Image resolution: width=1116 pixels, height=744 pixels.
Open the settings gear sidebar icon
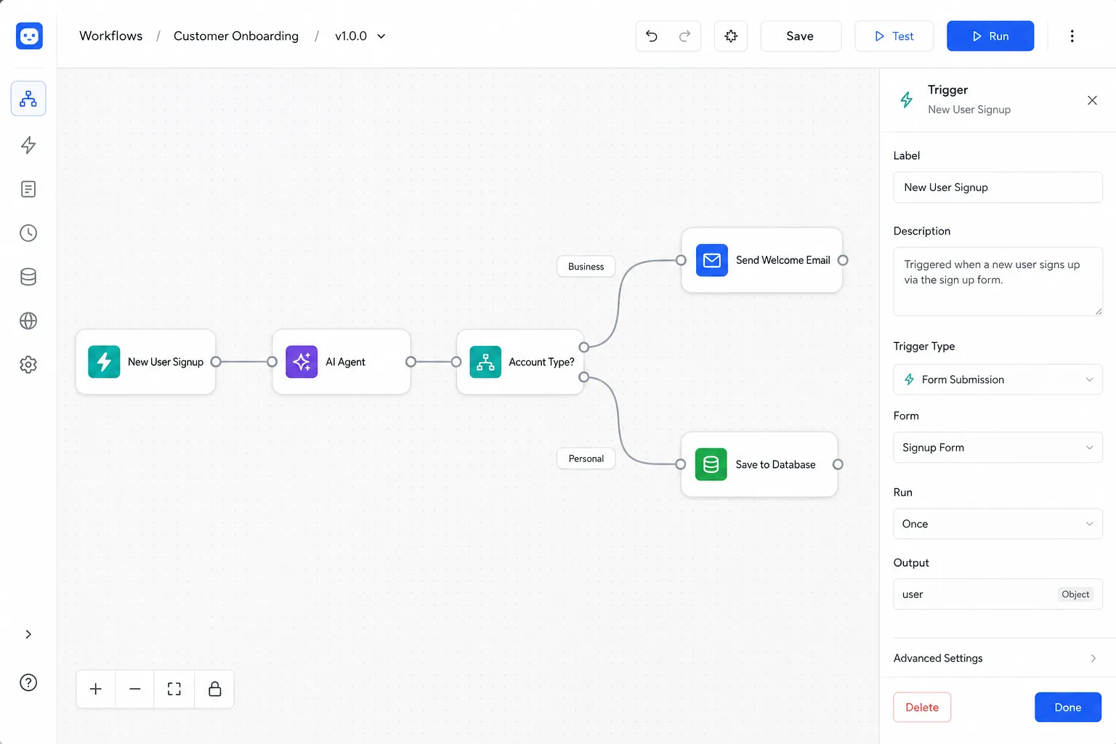coord(28,365)
